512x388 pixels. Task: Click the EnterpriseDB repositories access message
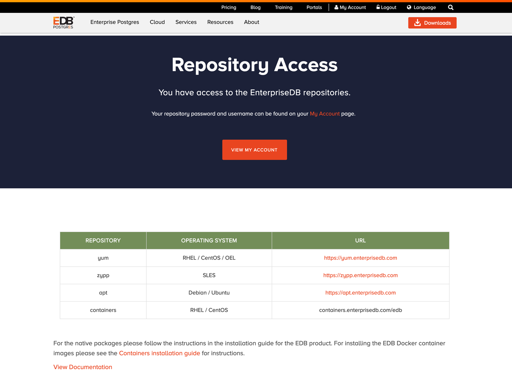pos(254,93)
